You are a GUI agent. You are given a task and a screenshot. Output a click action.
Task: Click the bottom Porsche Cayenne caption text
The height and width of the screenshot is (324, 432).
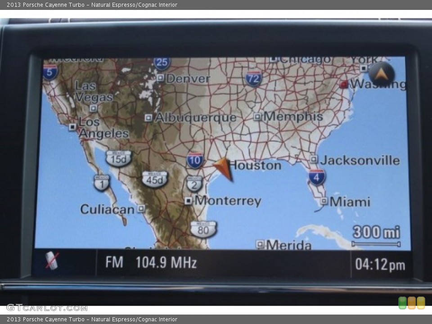pyautogui.click(x=92, y=319)
